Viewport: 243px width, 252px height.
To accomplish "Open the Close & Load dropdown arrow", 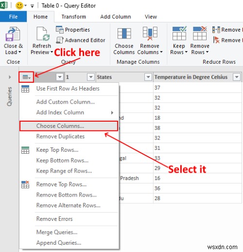I will click(20, 52).
